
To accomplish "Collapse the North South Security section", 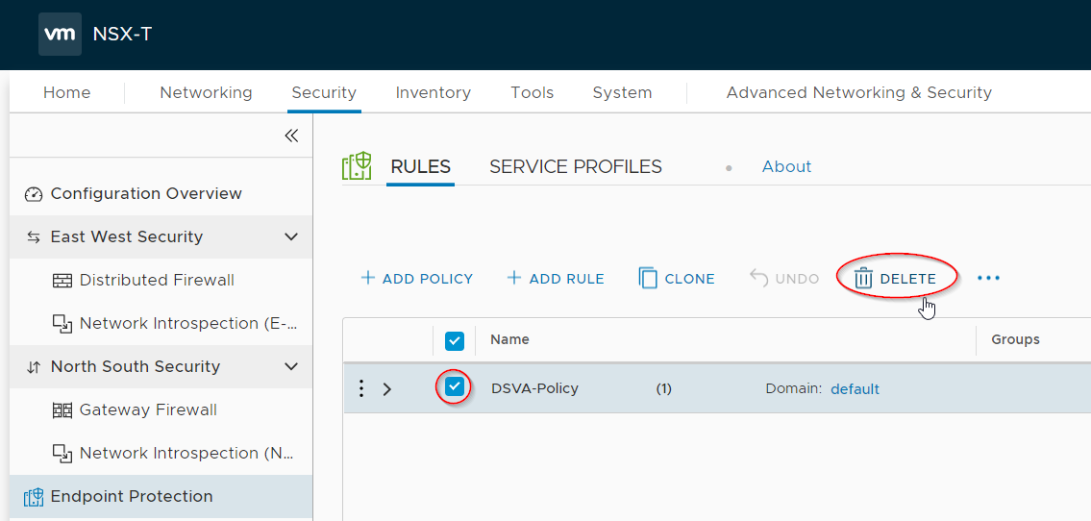I will tap(291, 367).
